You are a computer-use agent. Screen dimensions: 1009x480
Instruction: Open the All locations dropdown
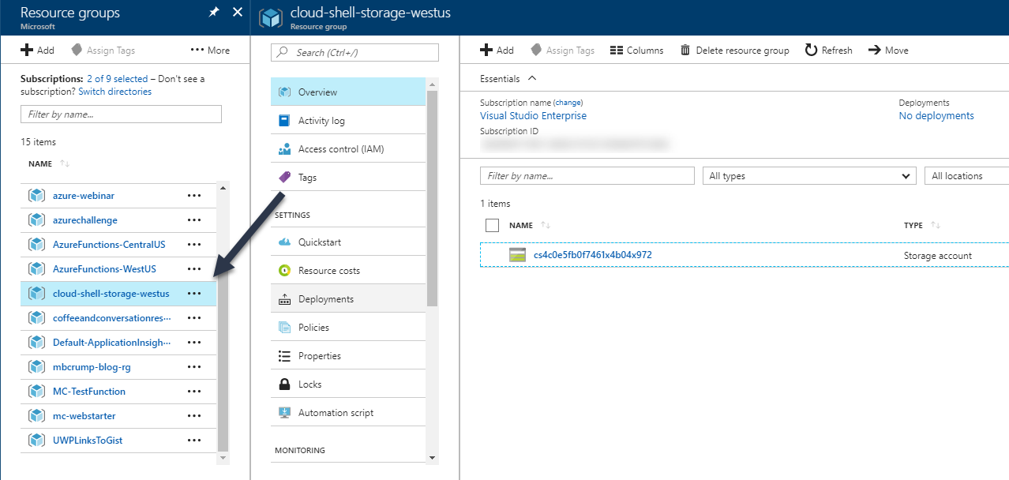coord(966,176)
